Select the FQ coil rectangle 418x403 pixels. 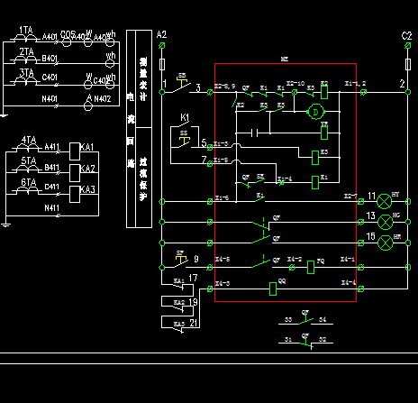[x=311, y=267]
